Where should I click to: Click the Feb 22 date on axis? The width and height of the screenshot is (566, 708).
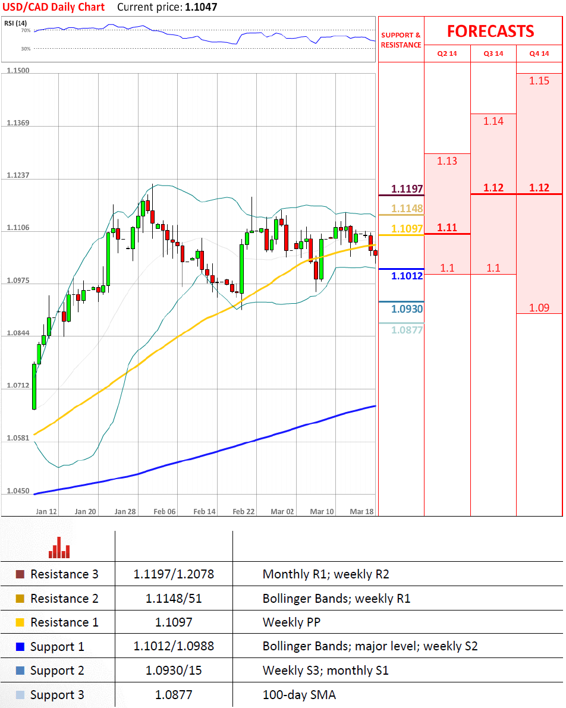point(243,511)
